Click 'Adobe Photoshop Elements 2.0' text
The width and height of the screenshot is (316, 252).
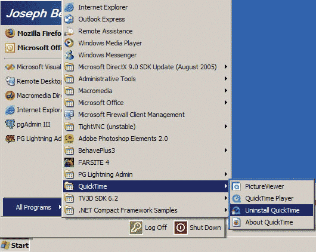(123, 139)
